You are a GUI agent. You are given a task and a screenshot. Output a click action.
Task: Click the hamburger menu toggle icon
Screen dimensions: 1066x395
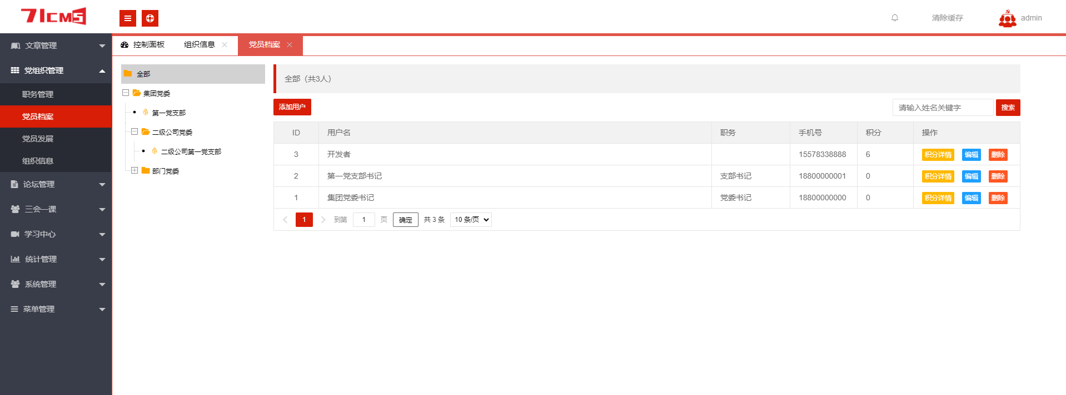[127, 18]
